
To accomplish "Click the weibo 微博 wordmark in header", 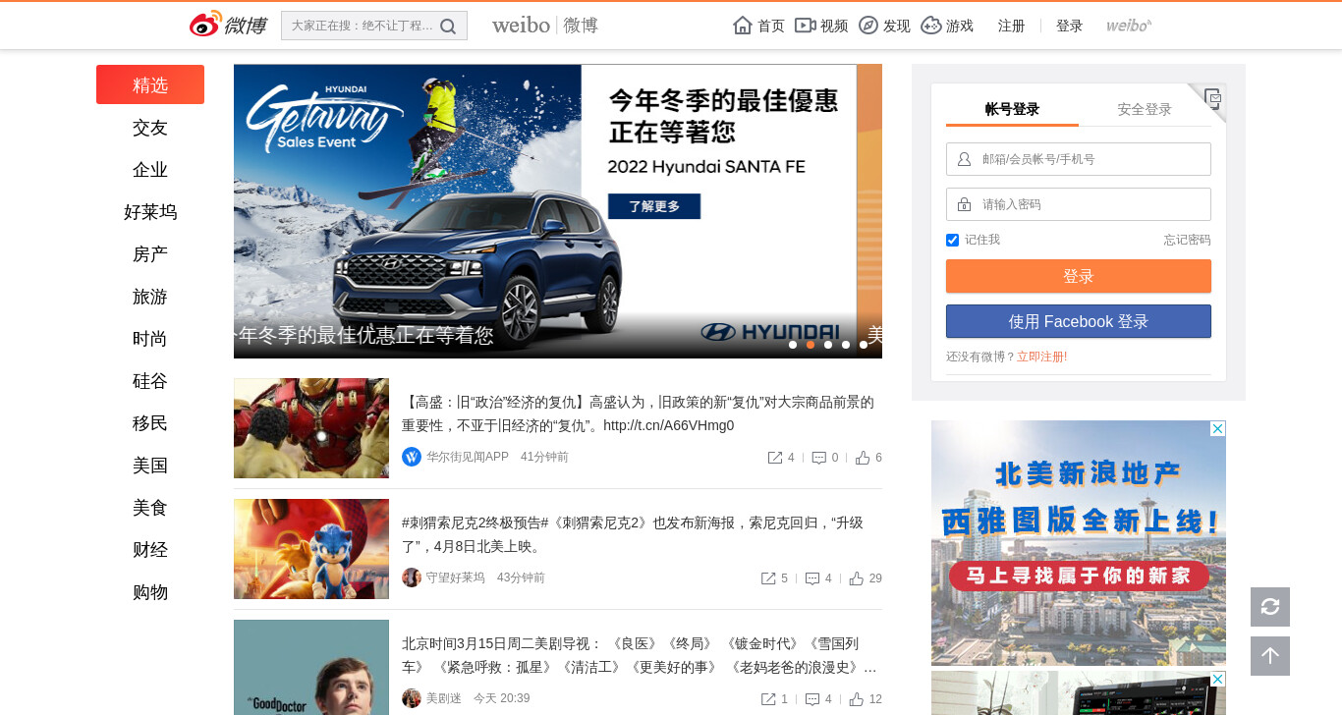I will pos(545,26).
